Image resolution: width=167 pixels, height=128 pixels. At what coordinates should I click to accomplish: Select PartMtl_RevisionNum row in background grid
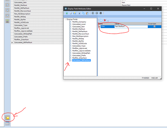tap(39, 11)
